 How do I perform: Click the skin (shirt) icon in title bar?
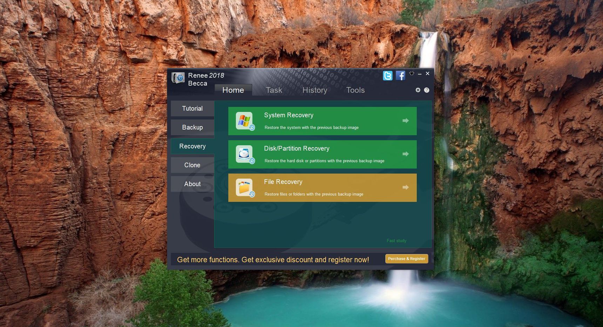coord(412,73)
